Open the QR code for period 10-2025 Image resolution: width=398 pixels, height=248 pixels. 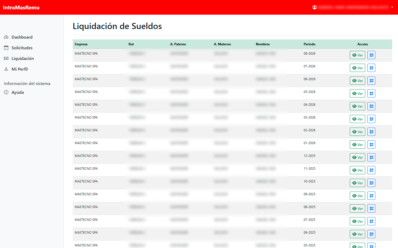pos(371,183)
